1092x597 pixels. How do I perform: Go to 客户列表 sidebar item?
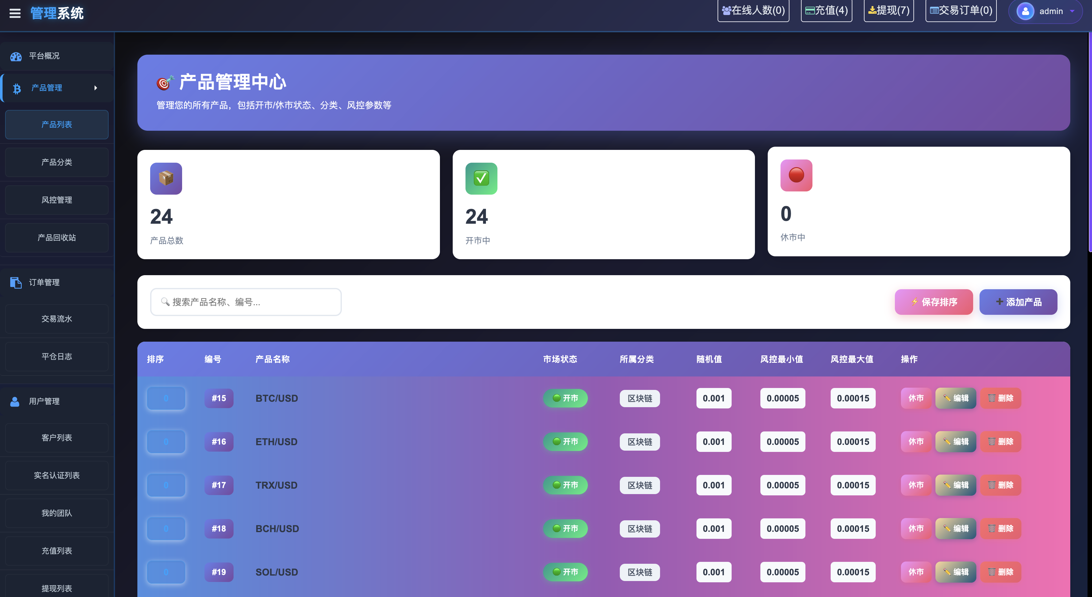(x=57, y=438)
